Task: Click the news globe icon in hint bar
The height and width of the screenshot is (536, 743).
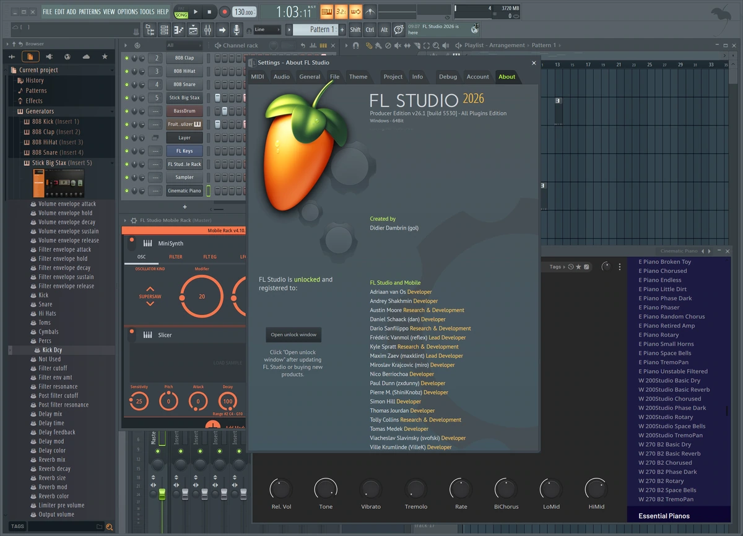Action: coord(475,29)
